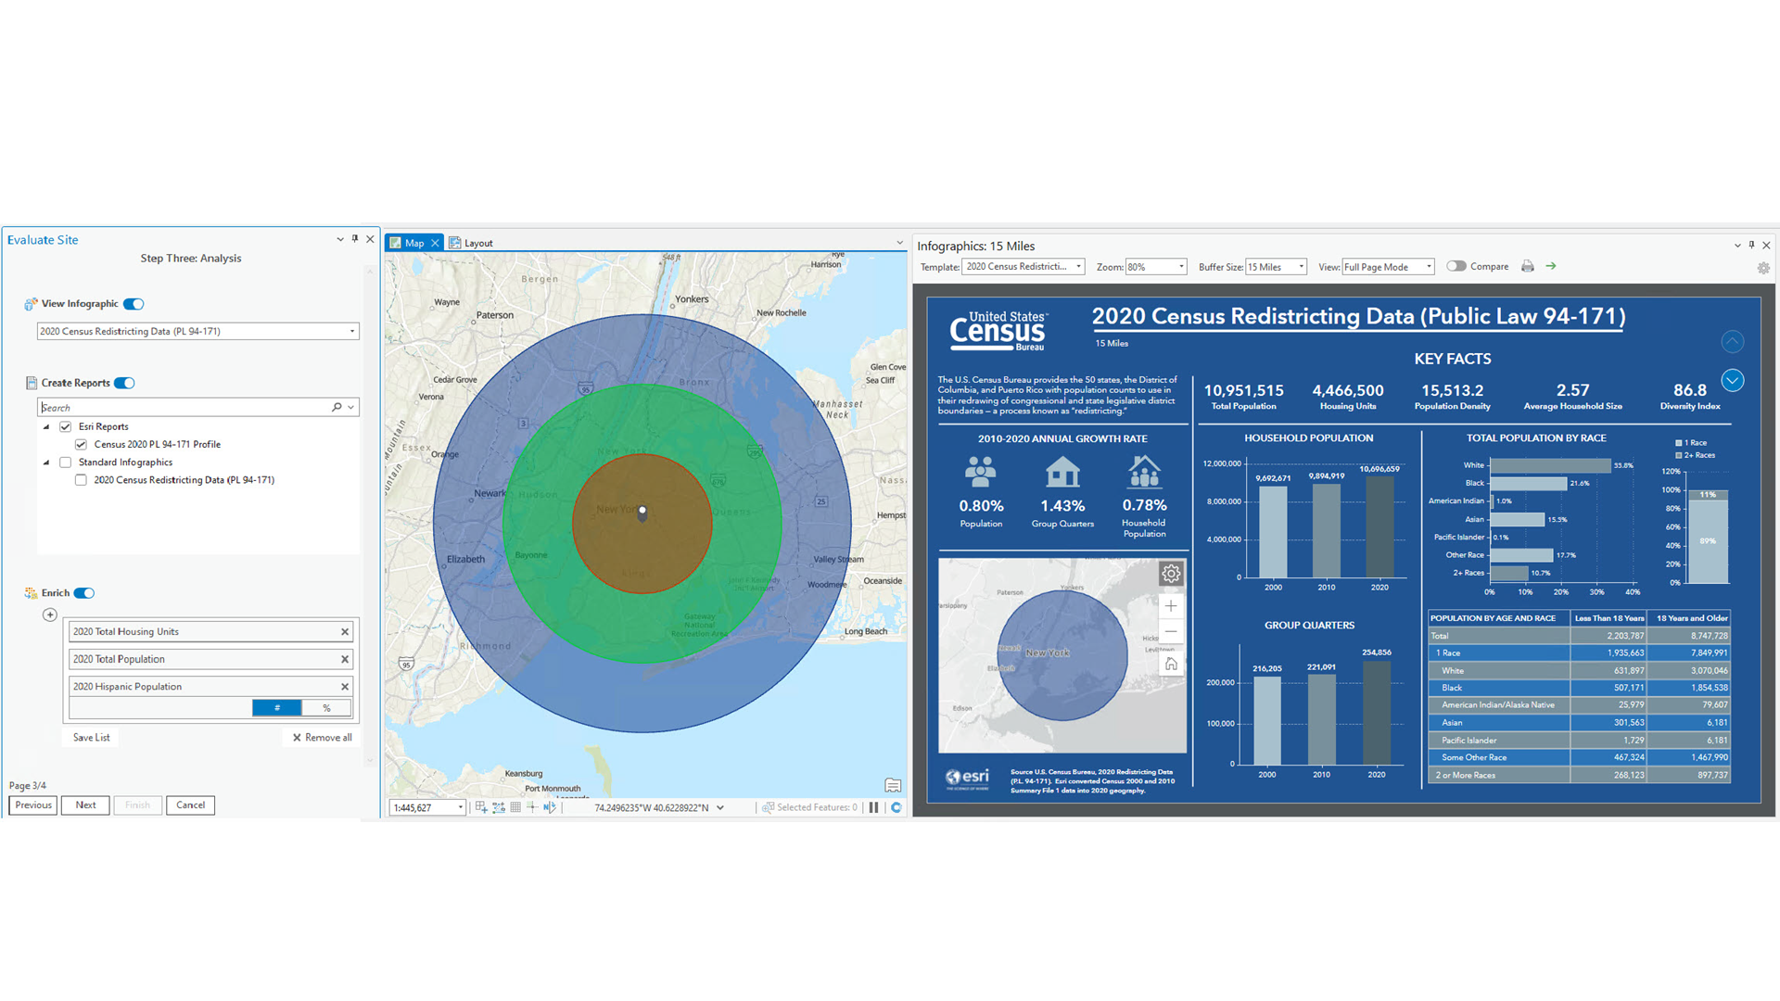
Task: Click the reports Search field
Action: point(185,408)
